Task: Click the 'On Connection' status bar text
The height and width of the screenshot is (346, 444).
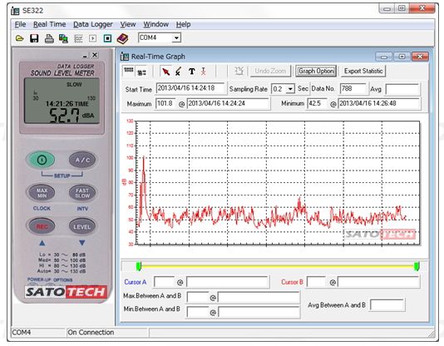Action: point(91,333)
